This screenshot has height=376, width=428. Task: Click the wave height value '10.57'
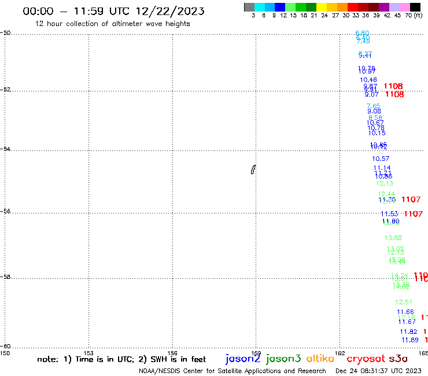pos(381,158)
